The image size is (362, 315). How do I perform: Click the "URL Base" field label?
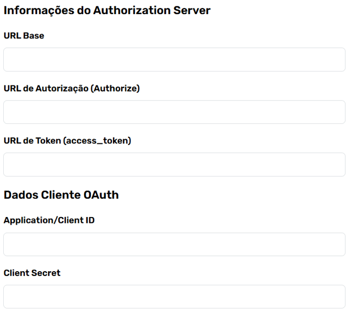(24, 36)
